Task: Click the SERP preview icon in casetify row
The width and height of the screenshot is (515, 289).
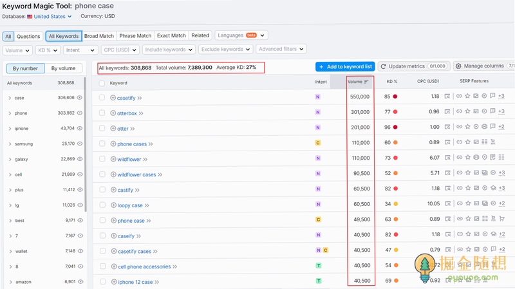Action: 447,96
